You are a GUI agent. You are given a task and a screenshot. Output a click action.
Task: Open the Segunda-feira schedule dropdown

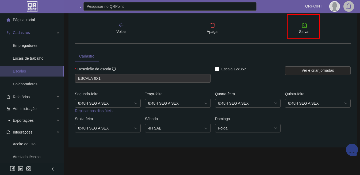(x=108, y=103)
